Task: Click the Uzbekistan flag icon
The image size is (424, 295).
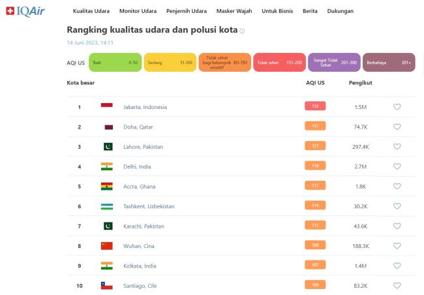Action: [x=106, y=206]
